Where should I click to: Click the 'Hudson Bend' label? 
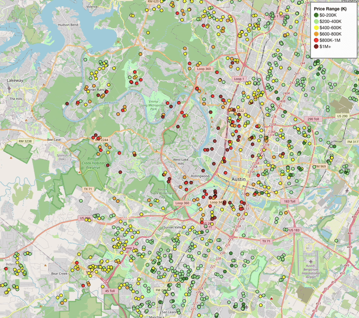pyautogui.click(x=68, y=25)
